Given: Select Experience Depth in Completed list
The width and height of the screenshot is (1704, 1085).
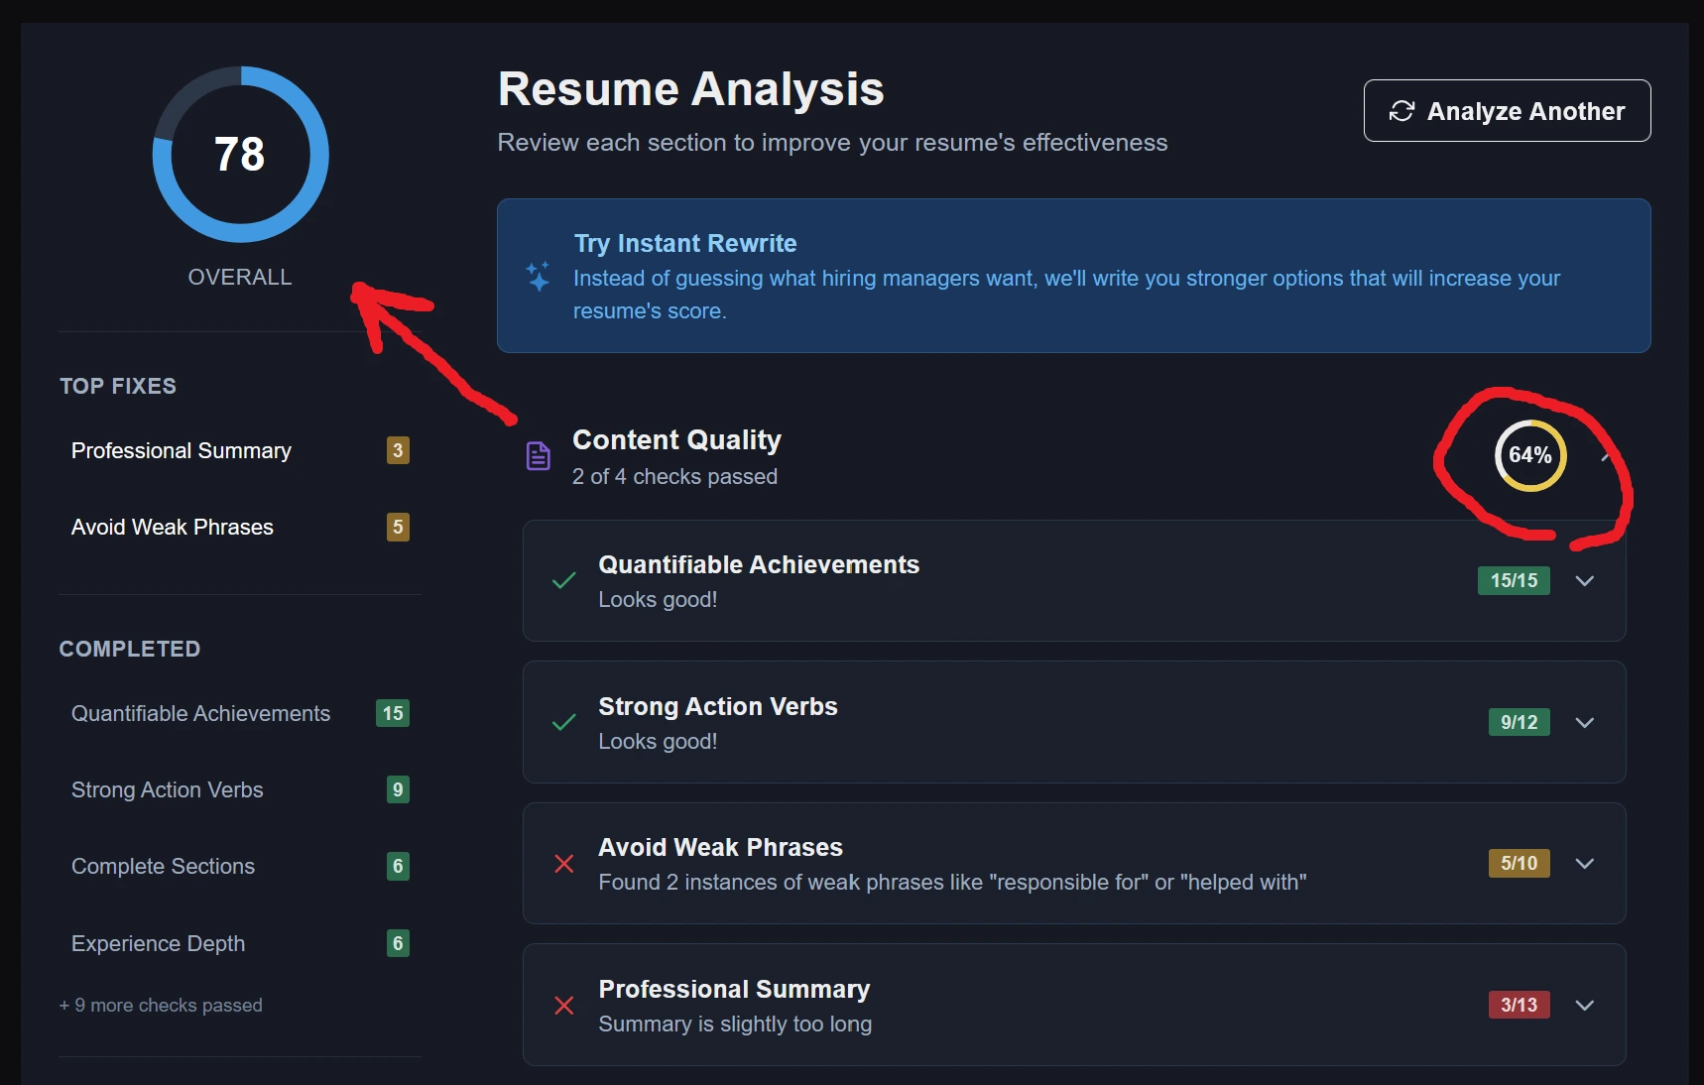Looking at the screenshot, I should tap(158, 943).
